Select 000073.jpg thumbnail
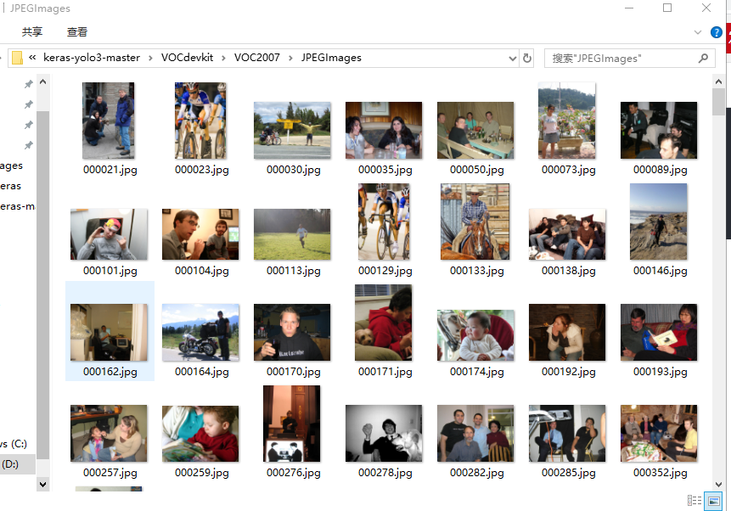The width and height of the screenshot is (731, 511). (x=567, y=121)
